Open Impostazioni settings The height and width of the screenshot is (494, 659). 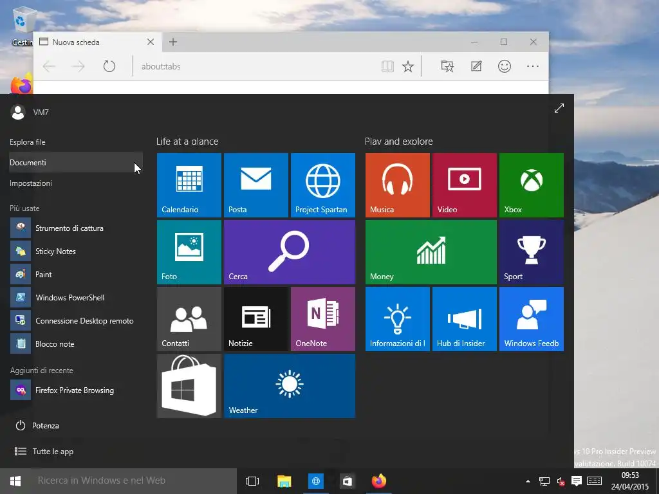coord(76,183)
